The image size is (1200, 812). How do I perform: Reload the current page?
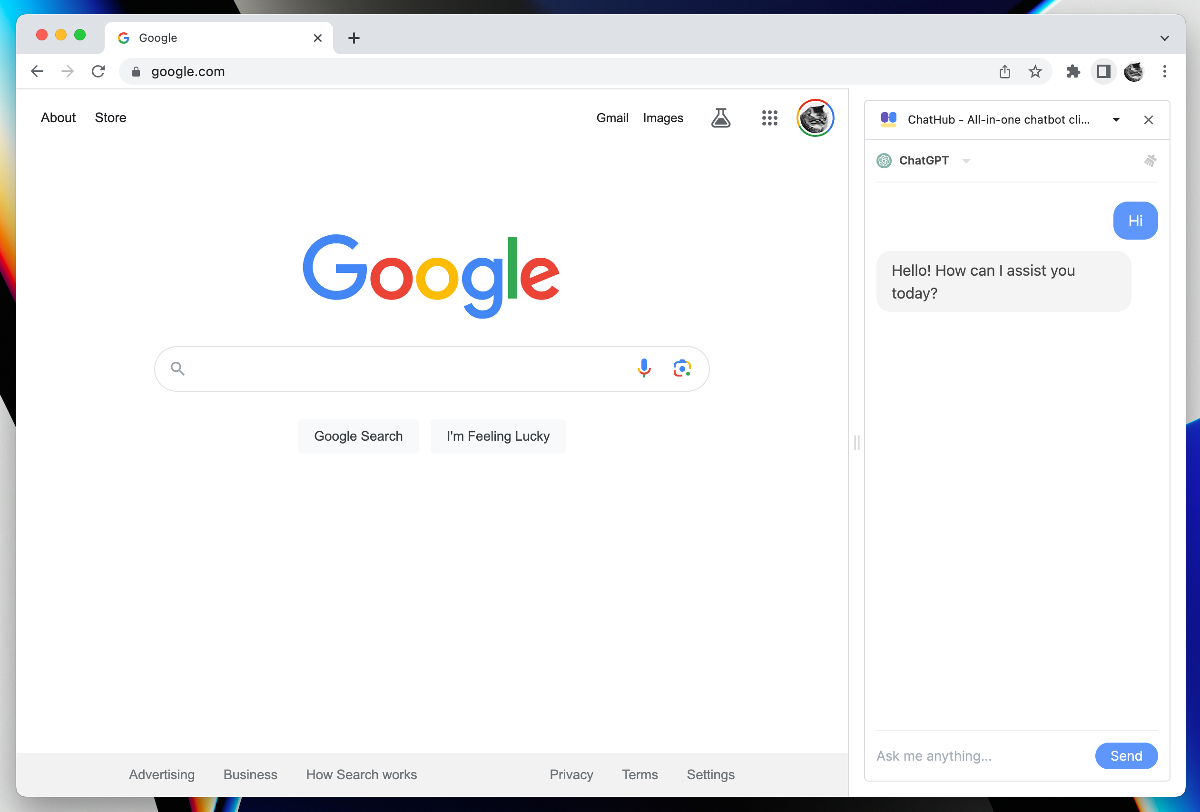pyautogui.click(x=98, y=71)
